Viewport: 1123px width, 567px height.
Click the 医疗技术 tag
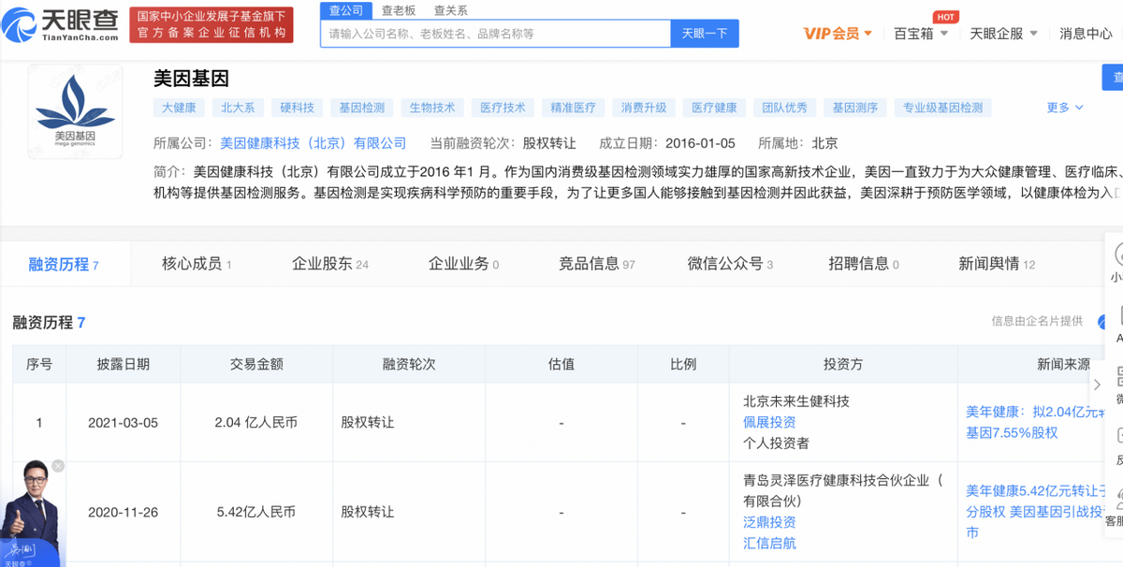503,108
